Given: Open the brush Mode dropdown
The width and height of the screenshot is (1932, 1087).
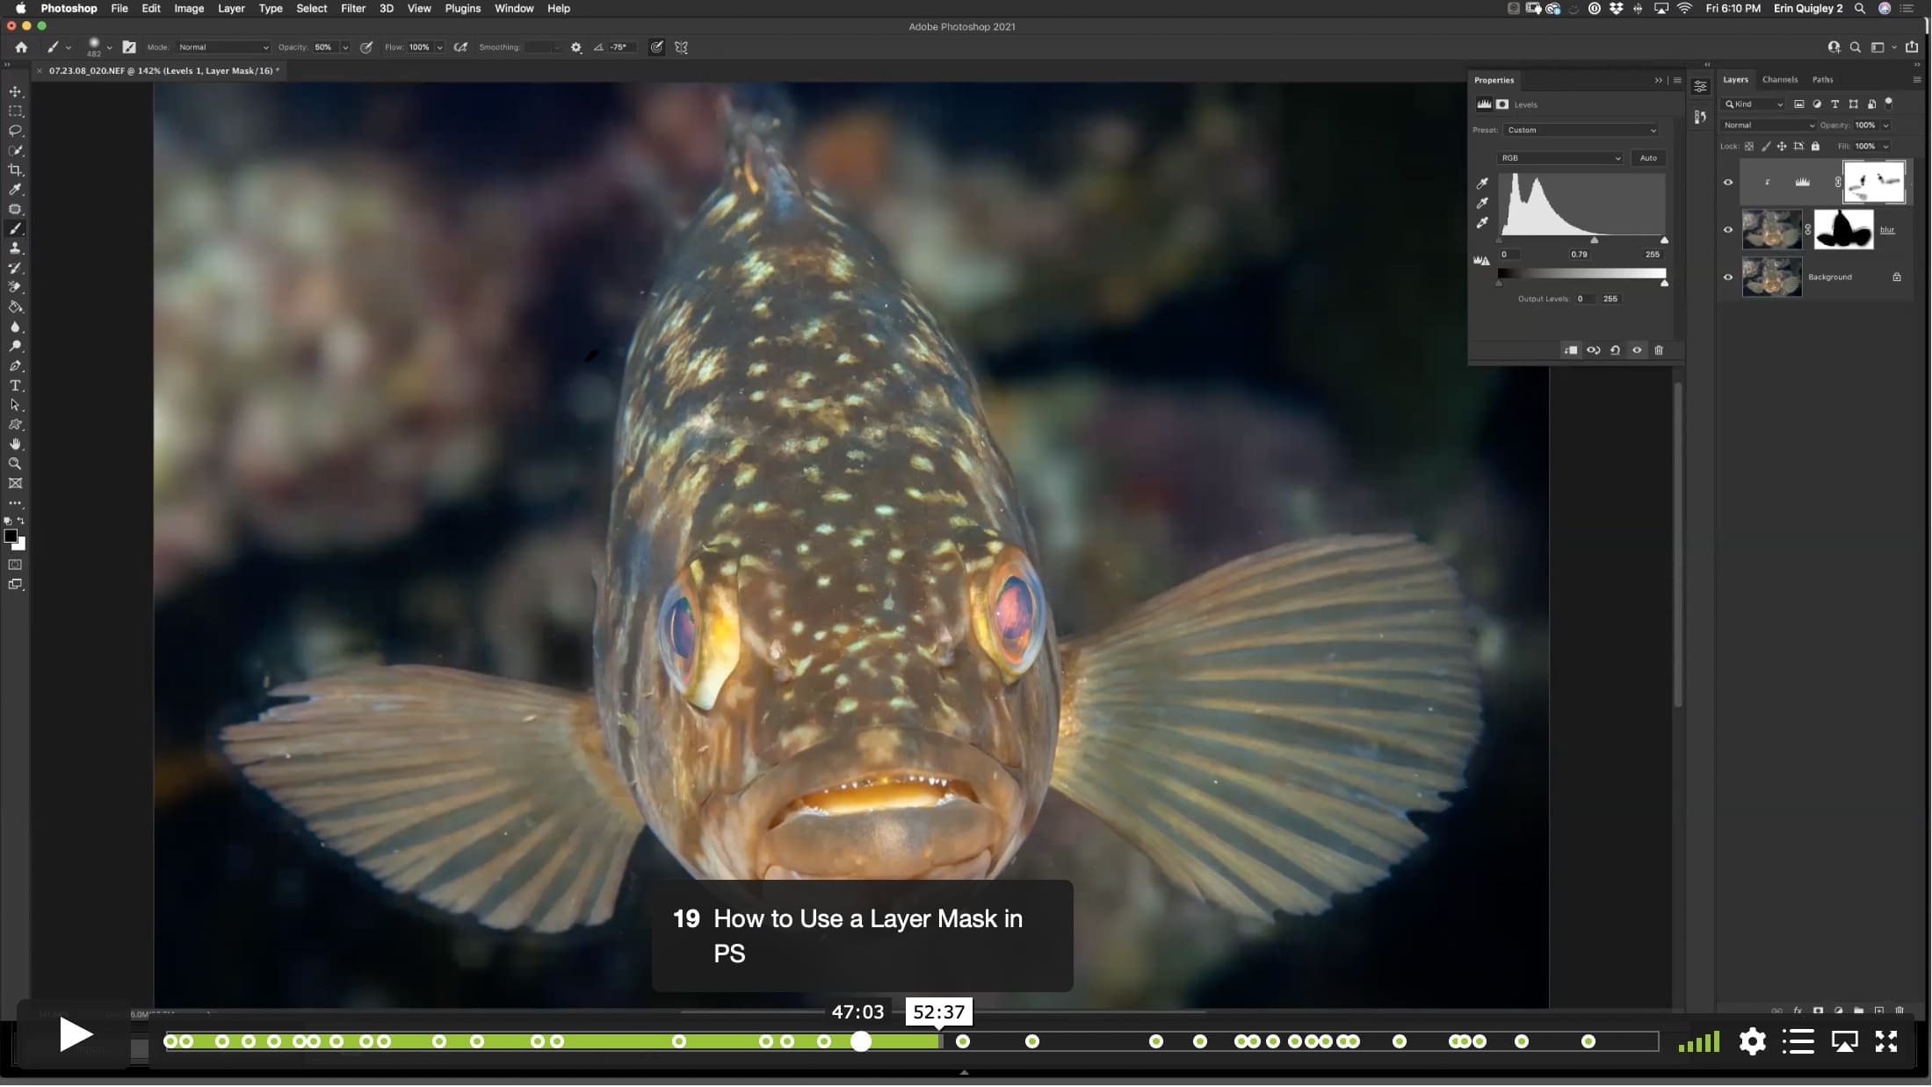Looking at the screenshot, I should pos(222,47).
